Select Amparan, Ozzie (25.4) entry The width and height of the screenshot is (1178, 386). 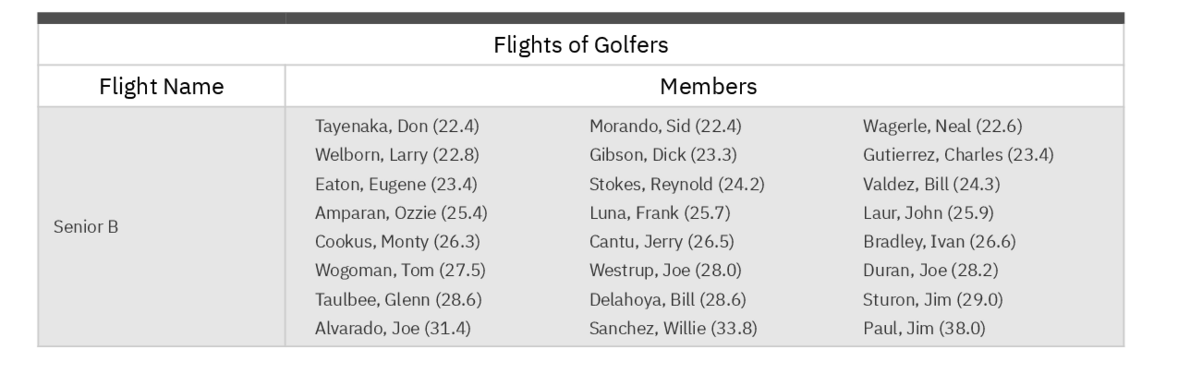click(x=401, y=212)
